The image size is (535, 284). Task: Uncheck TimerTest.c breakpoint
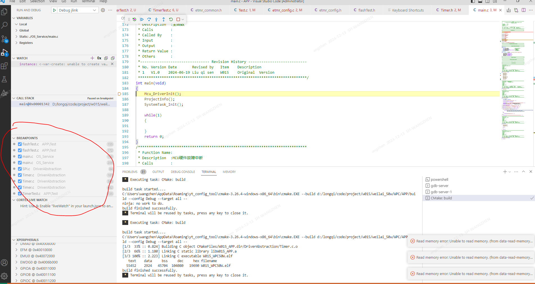coord(20,193)
